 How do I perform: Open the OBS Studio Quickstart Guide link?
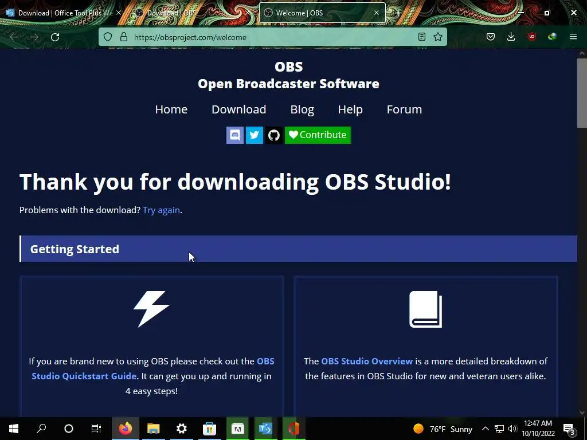pyautogui.click(x=152, y=368)
